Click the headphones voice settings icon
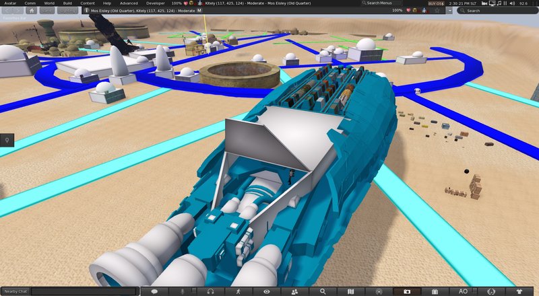 coord(210,291)
